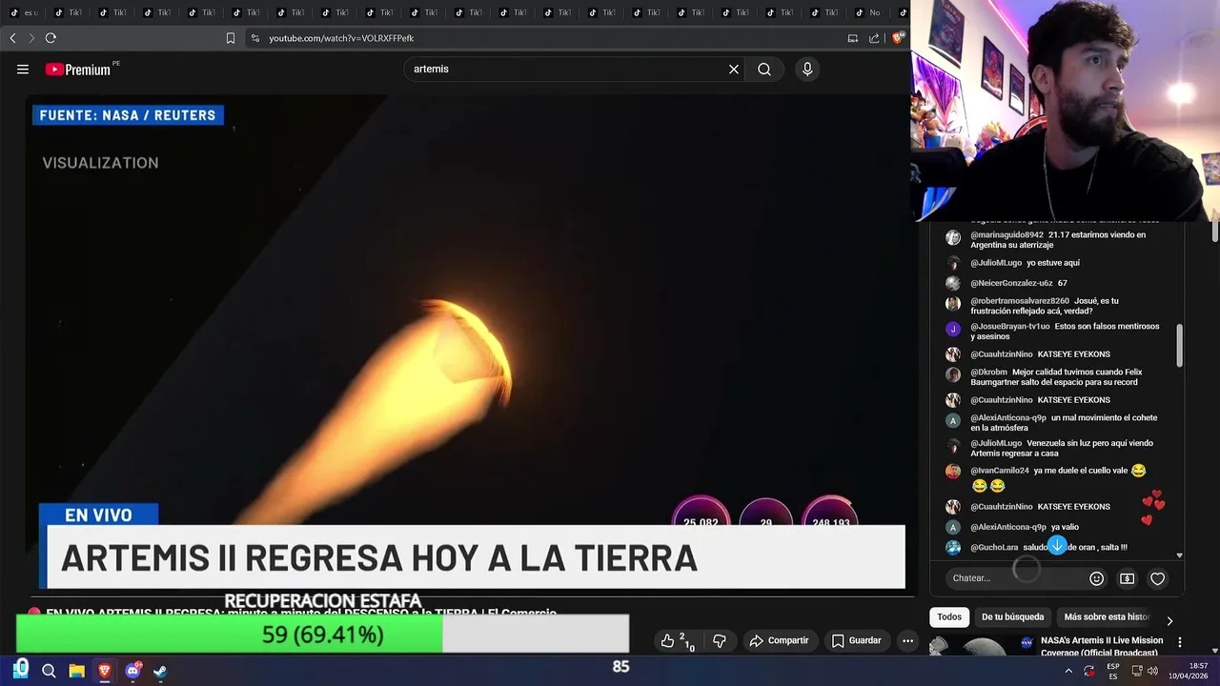Image resolution: width=1220 pixels, height=686 pixels.
Task: Open Discord from the taskbar
Action: click(132, 671)
